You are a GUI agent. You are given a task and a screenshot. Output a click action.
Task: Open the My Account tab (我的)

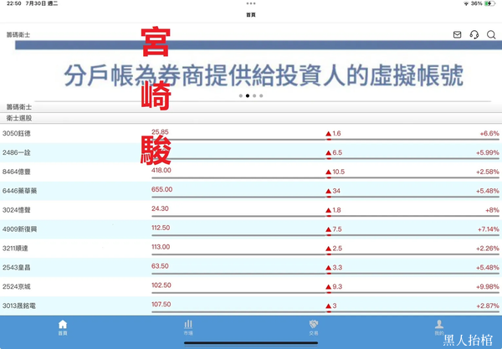439,326
